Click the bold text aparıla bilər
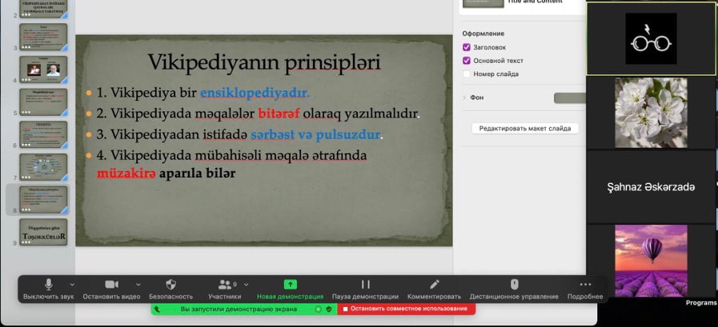This screenshot has width=718, height=327. (x=198, y=173)
